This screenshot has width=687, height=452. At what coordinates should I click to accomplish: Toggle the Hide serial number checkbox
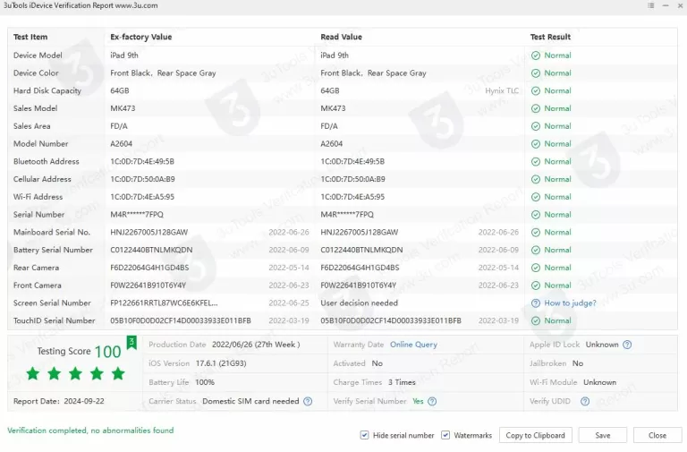tap(364, 435)
